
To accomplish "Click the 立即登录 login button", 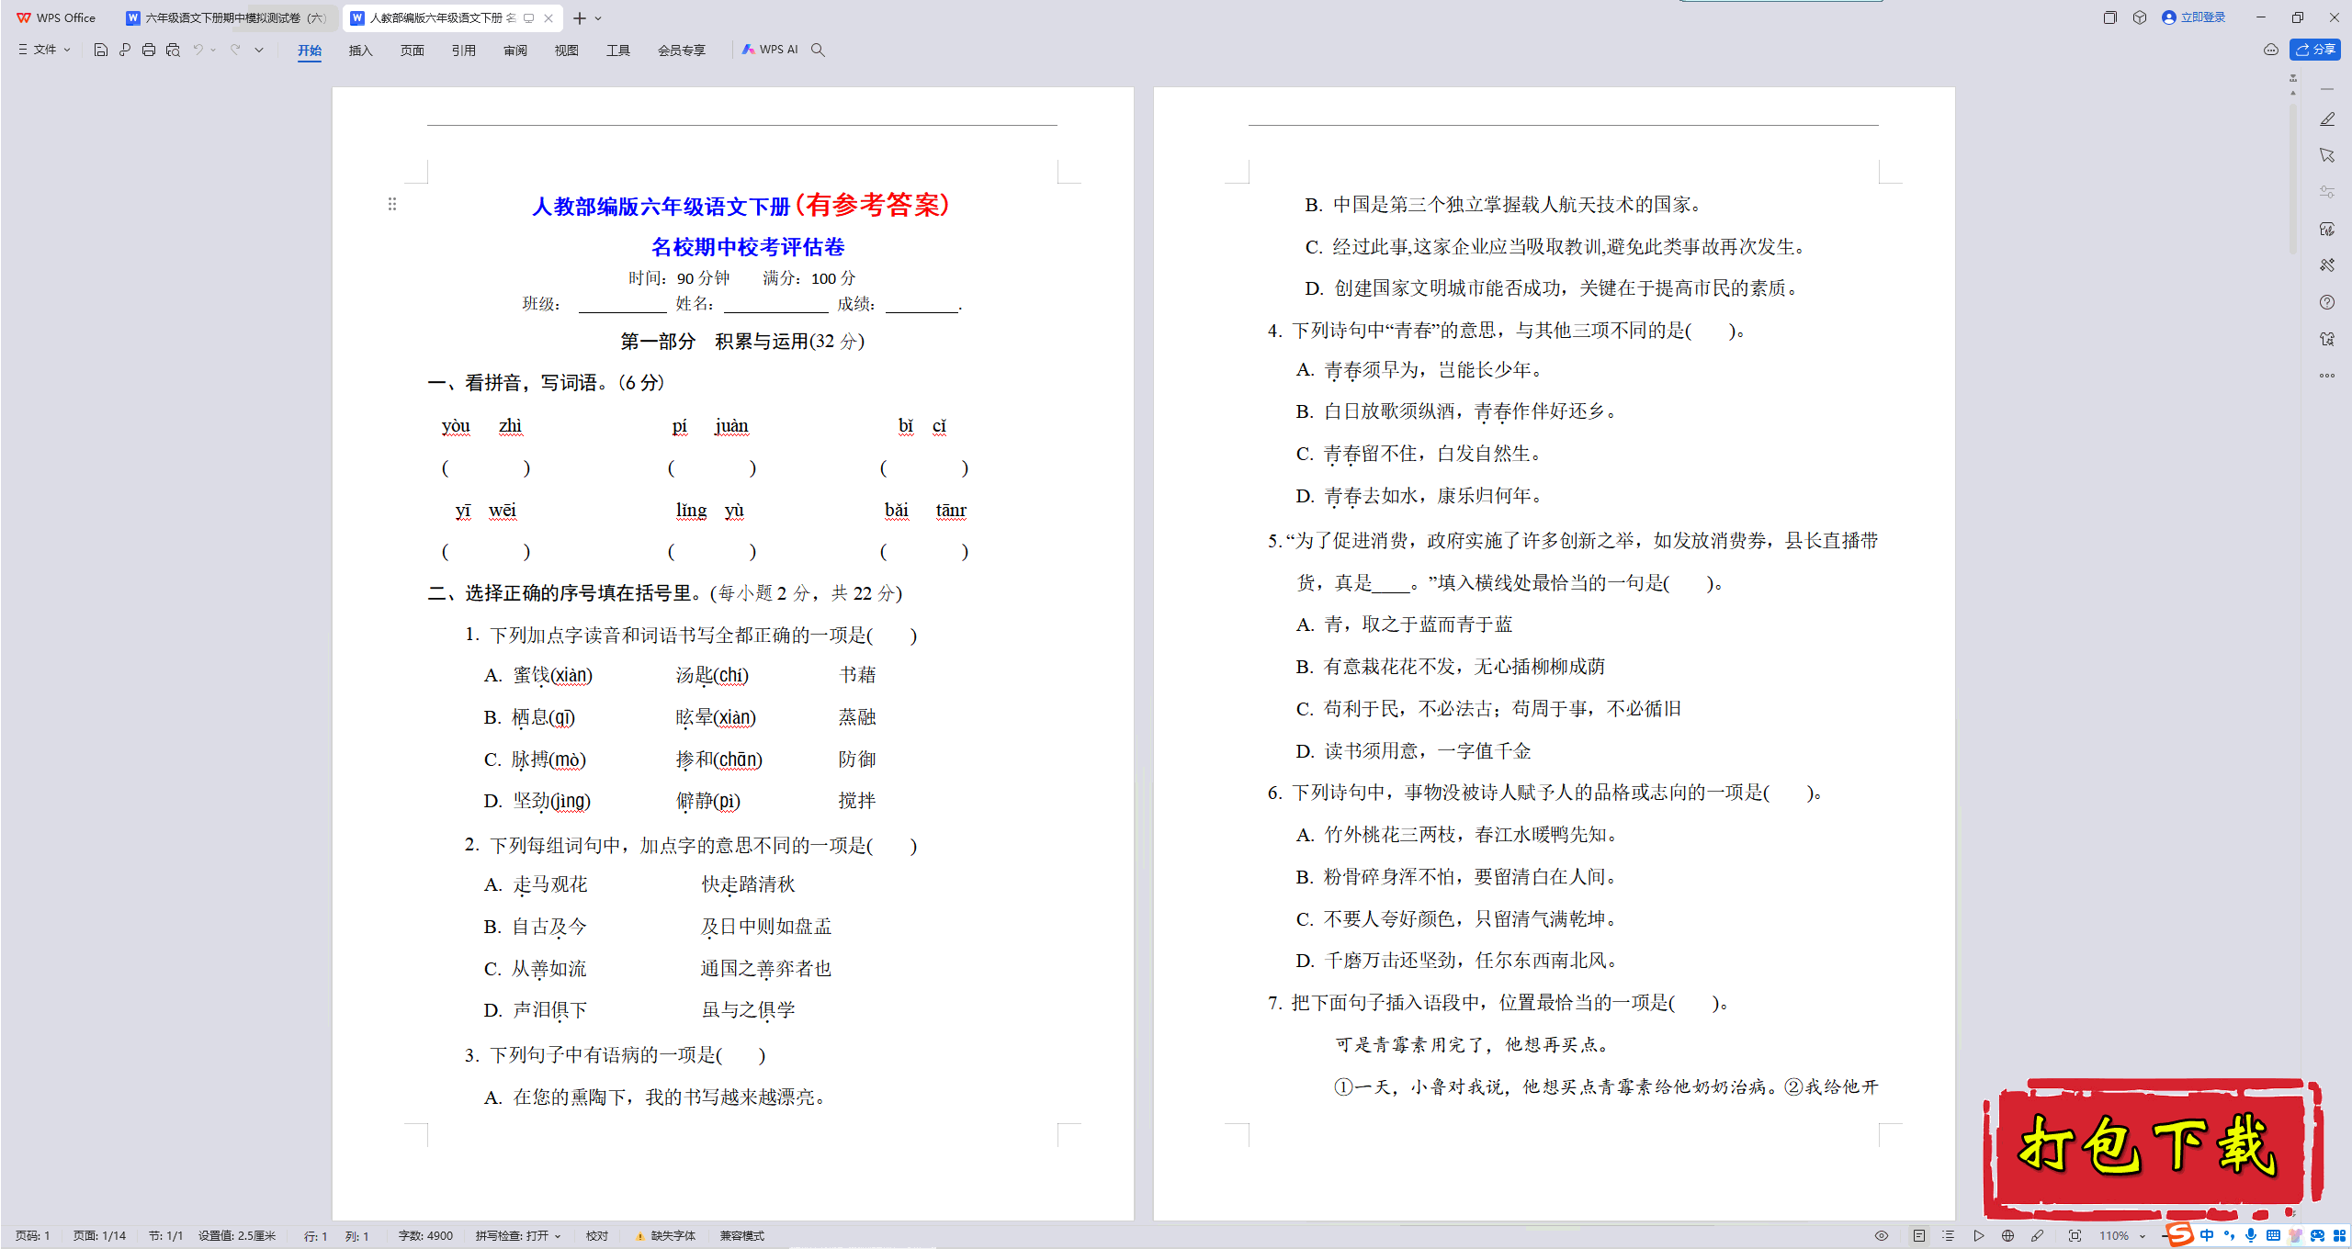I will pyautogui.click(x=2194, y=17).
